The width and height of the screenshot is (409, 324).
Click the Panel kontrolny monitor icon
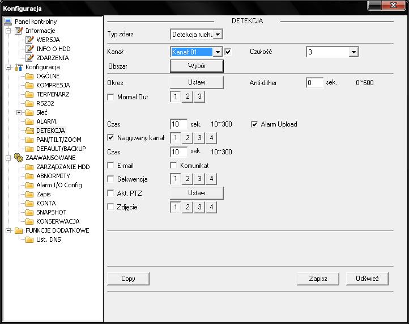[7, 22]
